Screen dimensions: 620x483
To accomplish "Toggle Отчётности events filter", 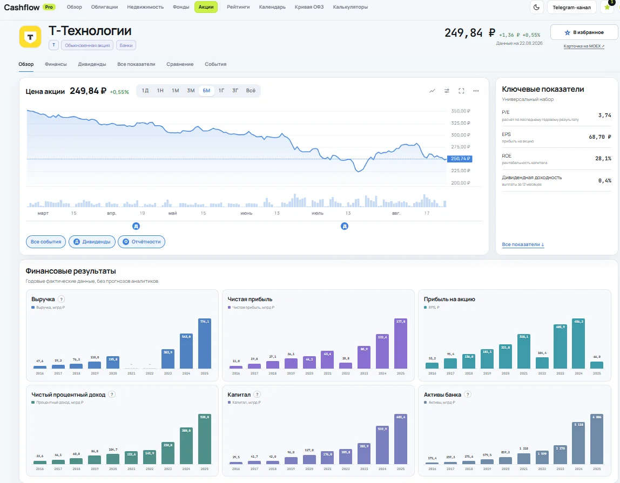I will point(141,242).
